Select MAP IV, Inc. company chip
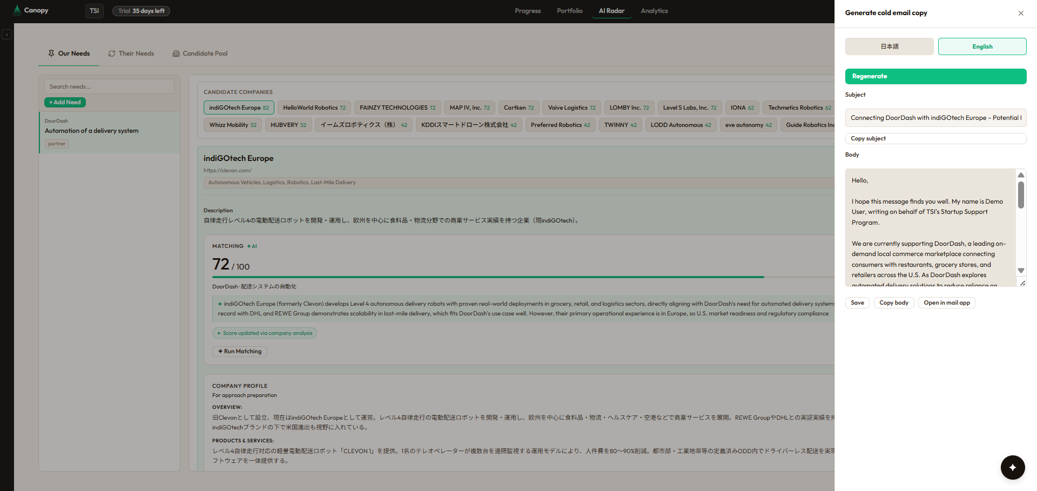Image resolution: width=1037 pixels, height=491 pixels. point(470,107)
